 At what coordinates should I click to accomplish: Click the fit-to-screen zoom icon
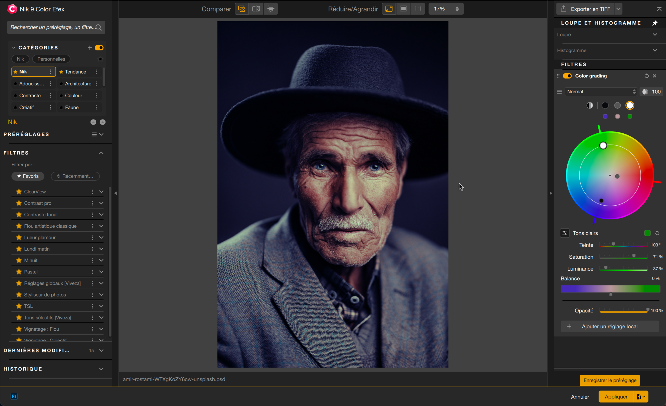click(x=389, y=9)
